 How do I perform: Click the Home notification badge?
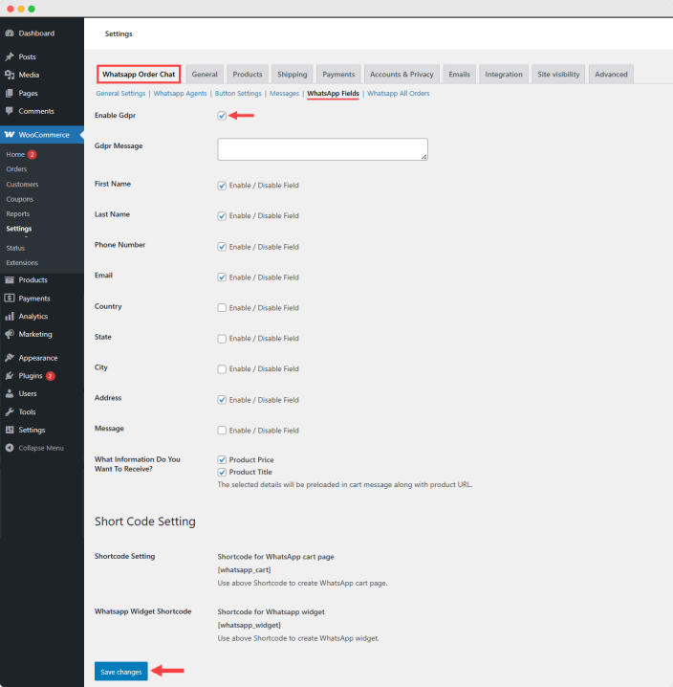(32, 155)
